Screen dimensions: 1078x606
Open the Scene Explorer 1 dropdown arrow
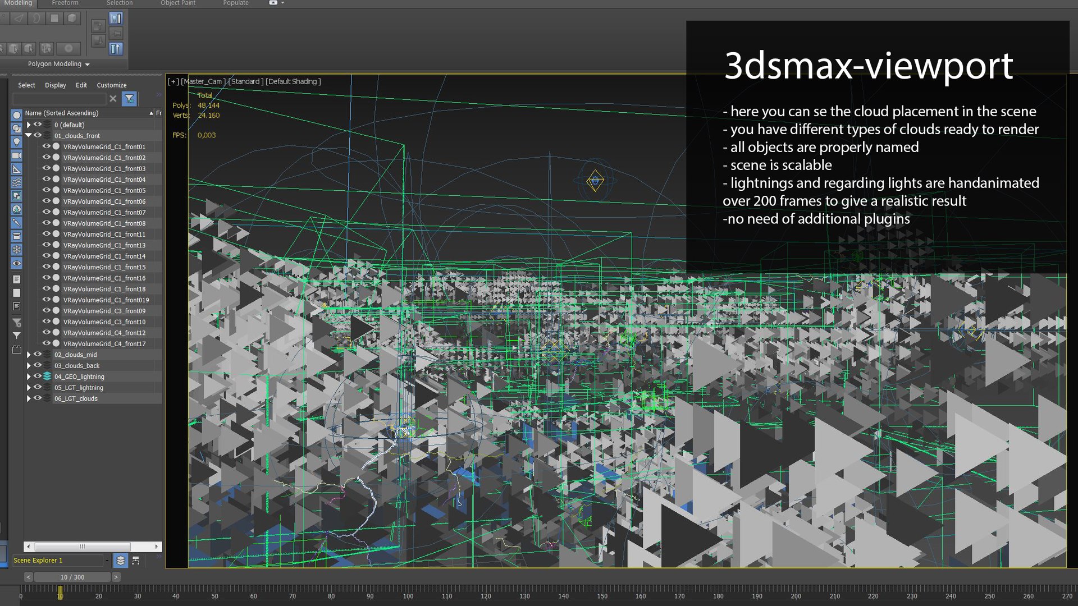[x=107, y=560]
